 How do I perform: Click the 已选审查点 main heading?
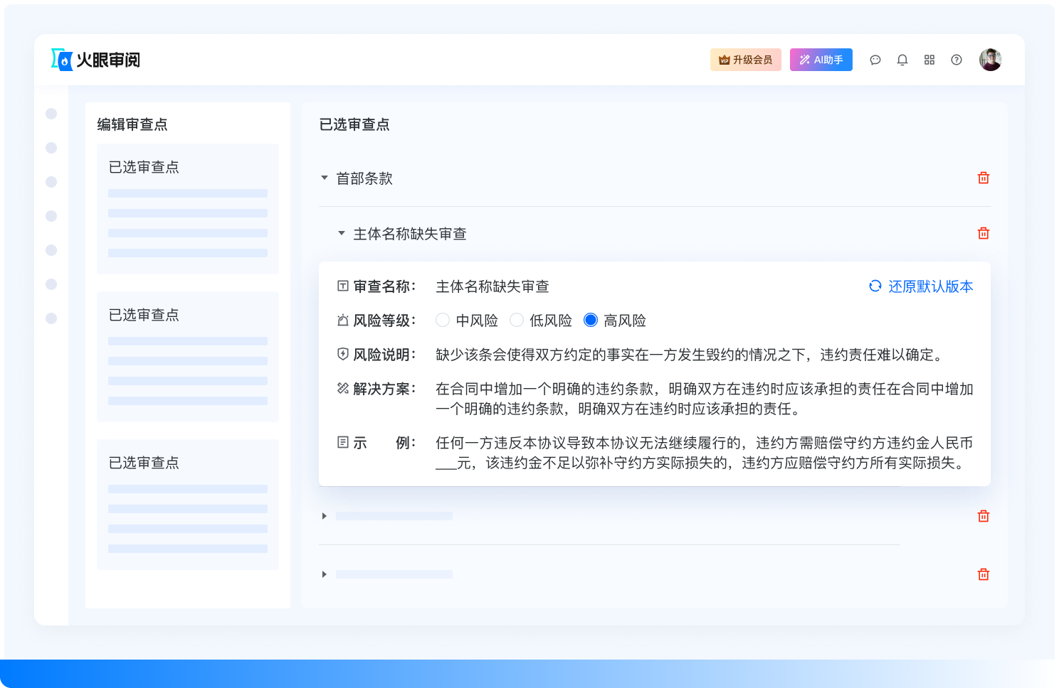click(x=354, y=124)
